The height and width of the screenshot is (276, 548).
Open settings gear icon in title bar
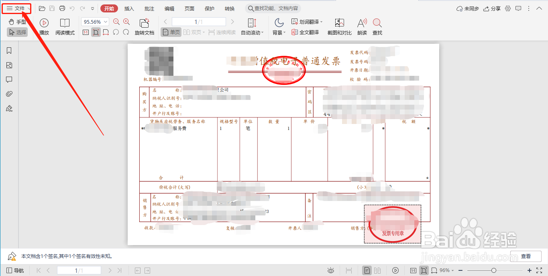pos(508,8)
